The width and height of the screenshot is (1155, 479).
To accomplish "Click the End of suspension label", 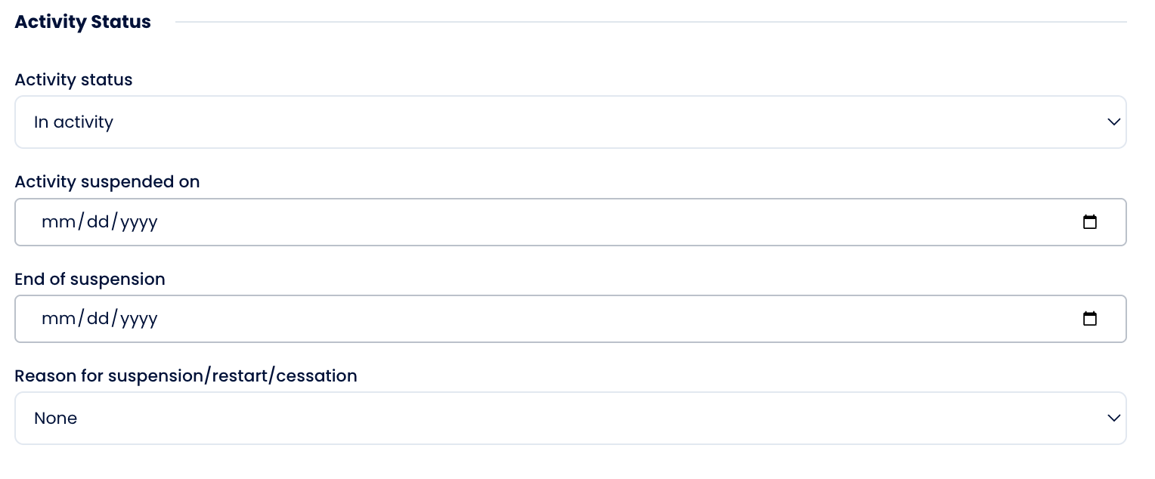I will pyautogui.click(x=89, y=280).
